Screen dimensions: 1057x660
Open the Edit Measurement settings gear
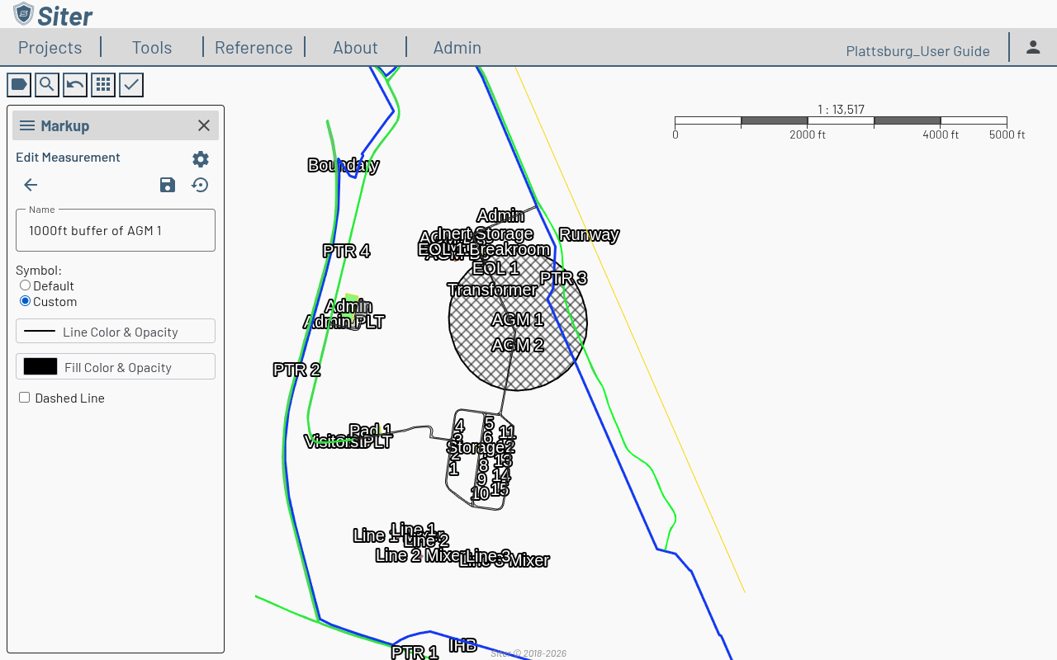pos(201,159)
